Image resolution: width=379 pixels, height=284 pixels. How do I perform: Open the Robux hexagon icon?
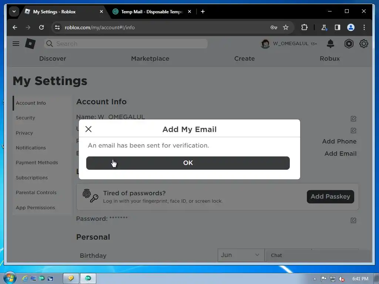point(349,44)
